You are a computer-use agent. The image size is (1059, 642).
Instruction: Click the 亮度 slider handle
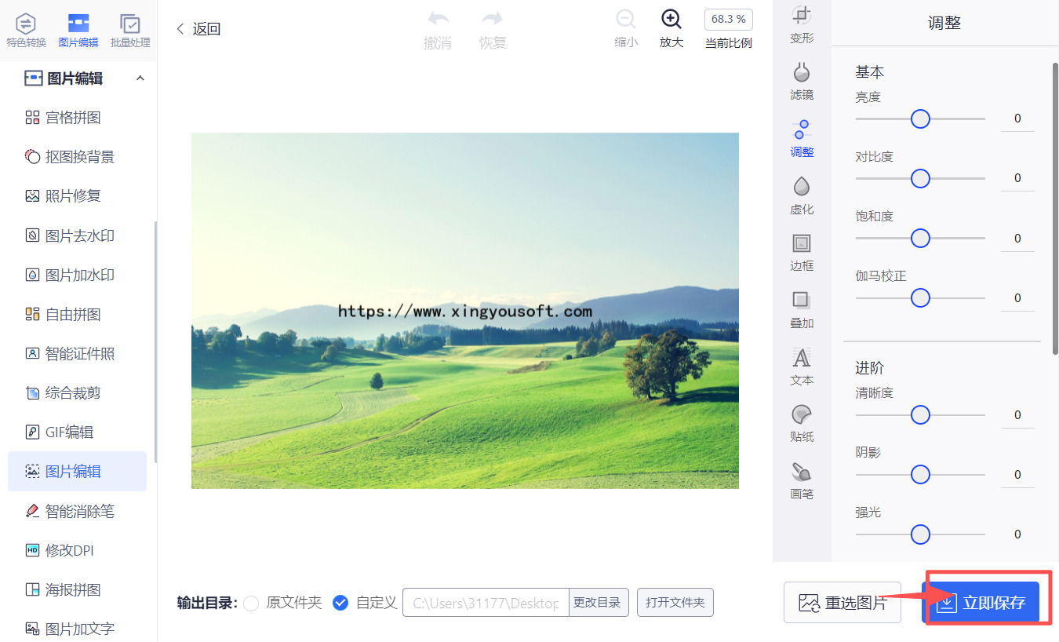[x=920, y=119]
